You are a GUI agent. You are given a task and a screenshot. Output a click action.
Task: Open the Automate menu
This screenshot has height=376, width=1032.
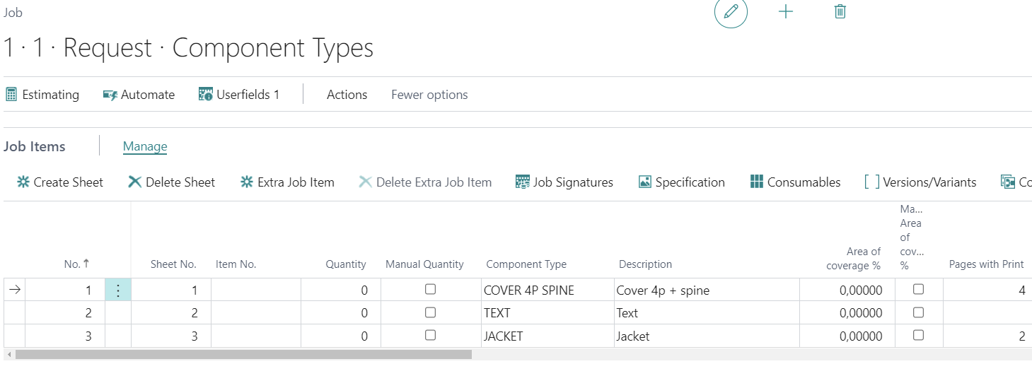click(139, 95)
